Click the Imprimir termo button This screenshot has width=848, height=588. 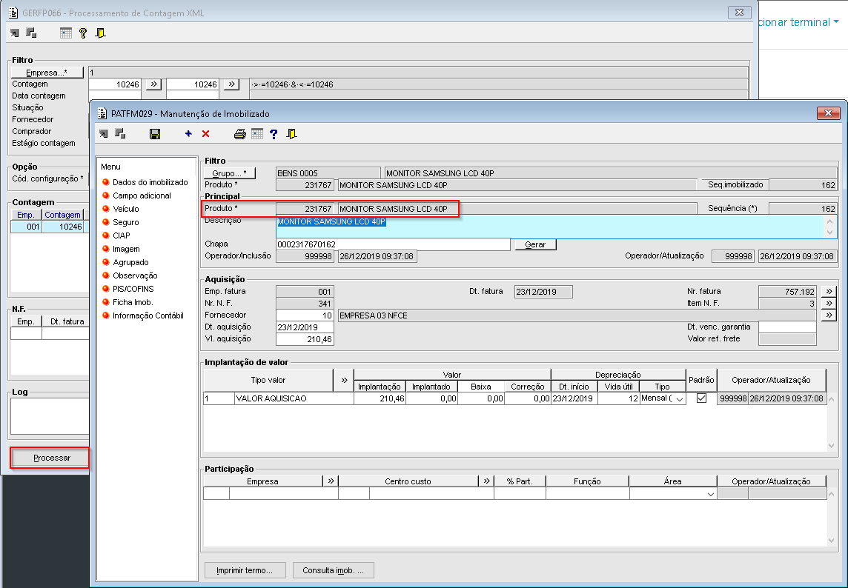point(245,570)
